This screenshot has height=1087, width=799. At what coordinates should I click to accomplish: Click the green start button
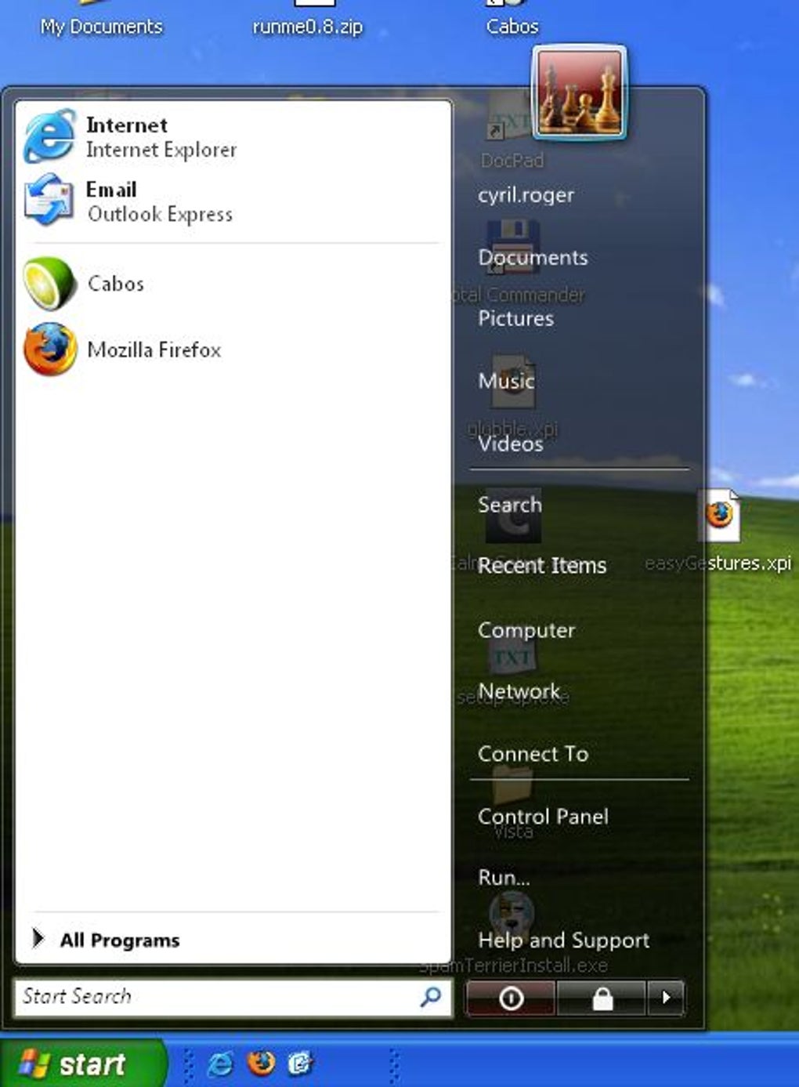pos(83,1063)
